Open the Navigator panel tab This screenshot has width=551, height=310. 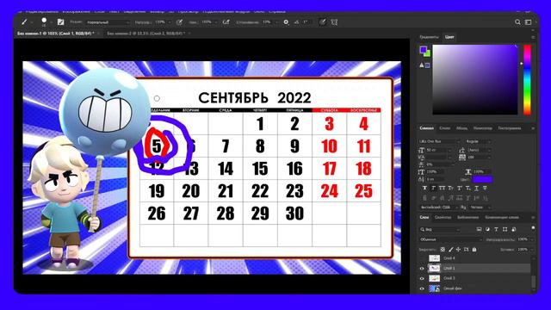[x=482, y=128]
